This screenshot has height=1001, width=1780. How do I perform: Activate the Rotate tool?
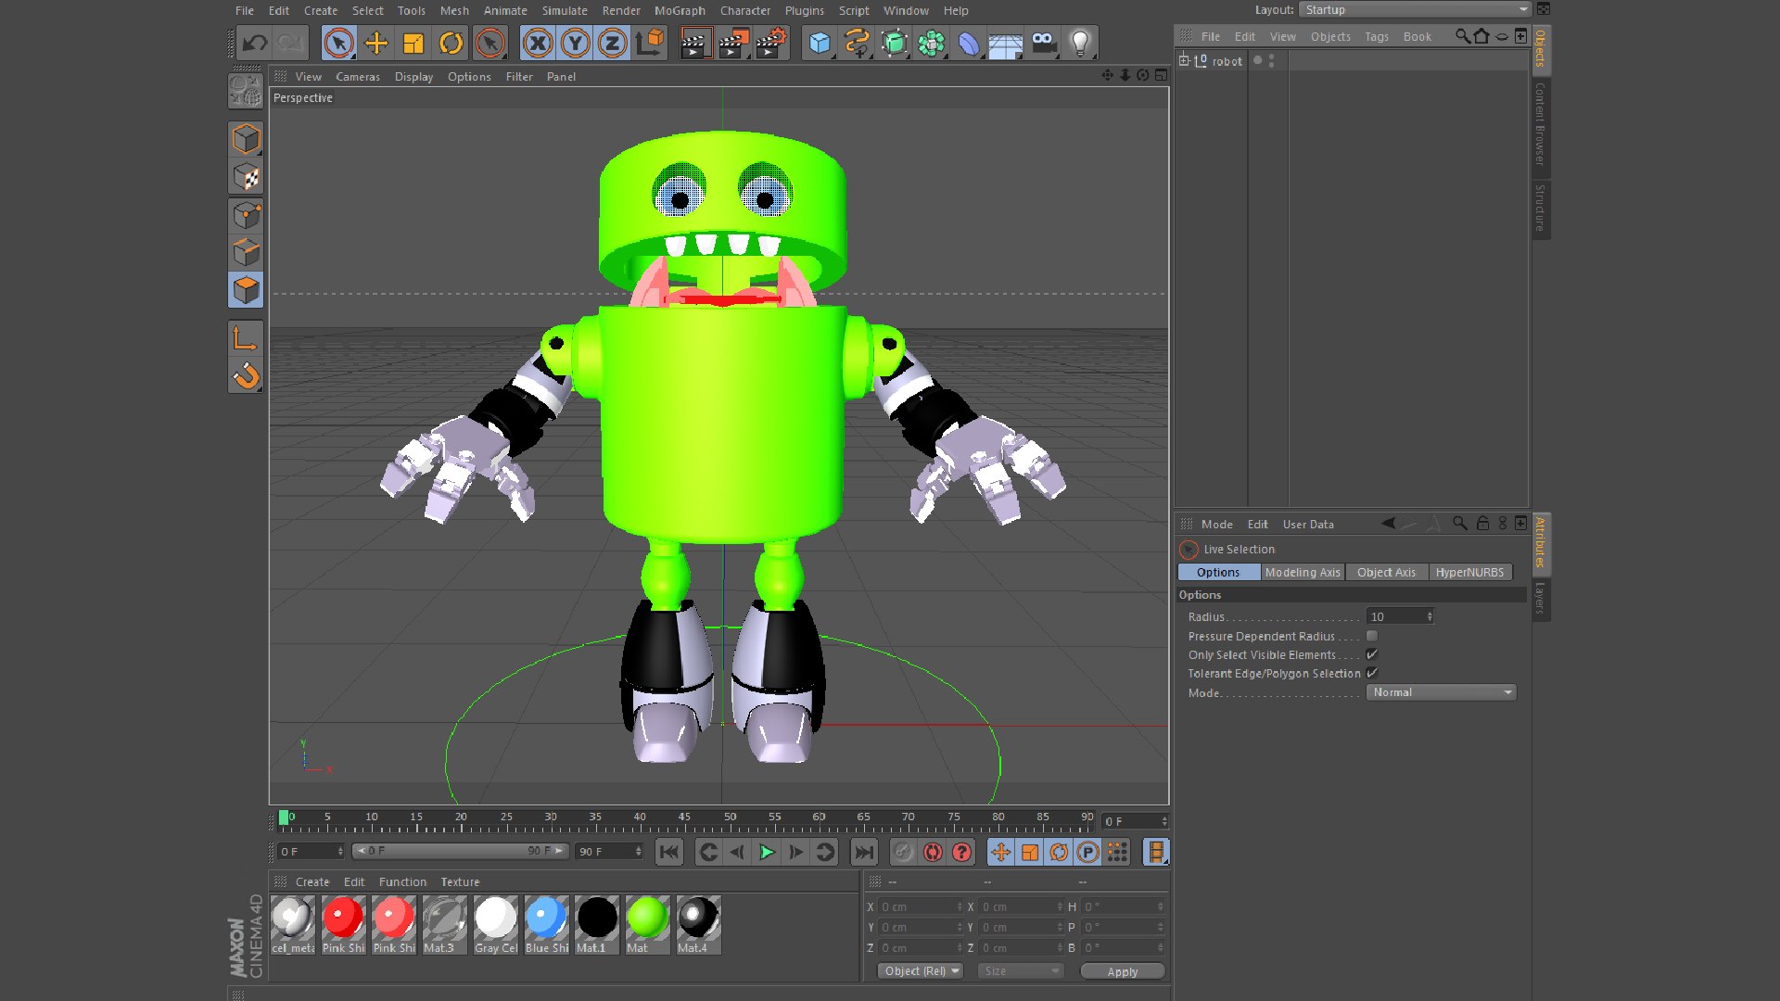(451, 43)
